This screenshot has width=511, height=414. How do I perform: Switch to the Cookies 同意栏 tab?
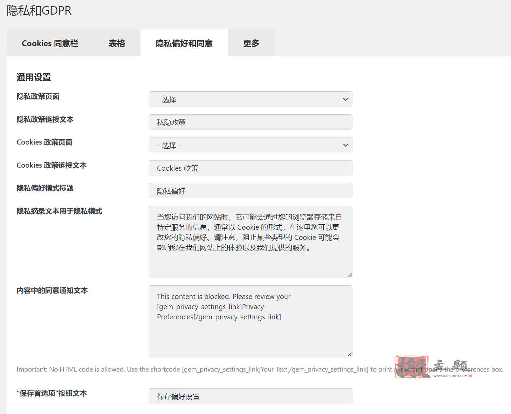coord(50,43)
